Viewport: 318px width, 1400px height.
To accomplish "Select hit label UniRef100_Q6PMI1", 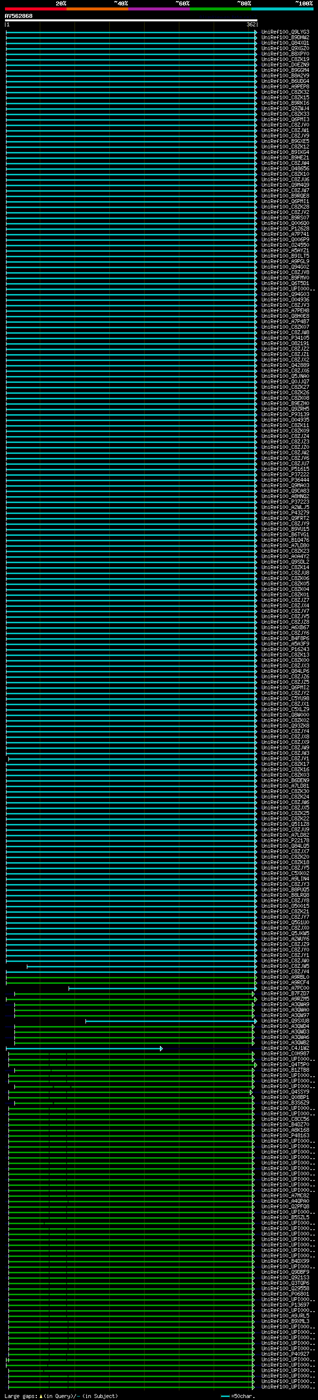I will 285,201.
